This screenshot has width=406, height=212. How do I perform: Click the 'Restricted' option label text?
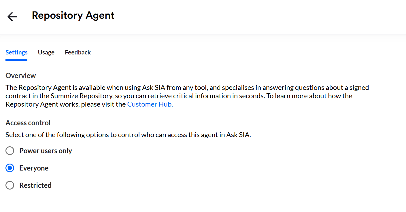(x=35, y=185)
